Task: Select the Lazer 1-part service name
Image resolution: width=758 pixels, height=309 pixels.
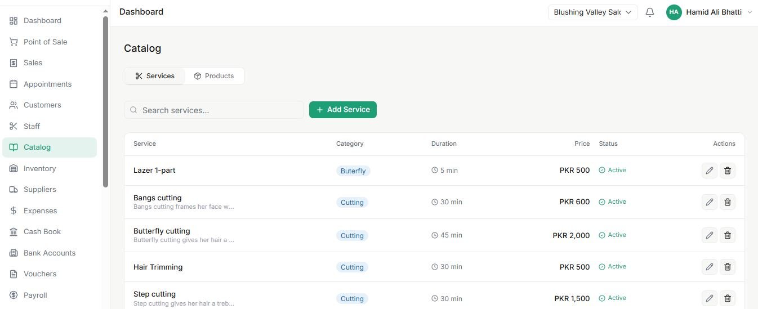Action: (x=154, y=171)
